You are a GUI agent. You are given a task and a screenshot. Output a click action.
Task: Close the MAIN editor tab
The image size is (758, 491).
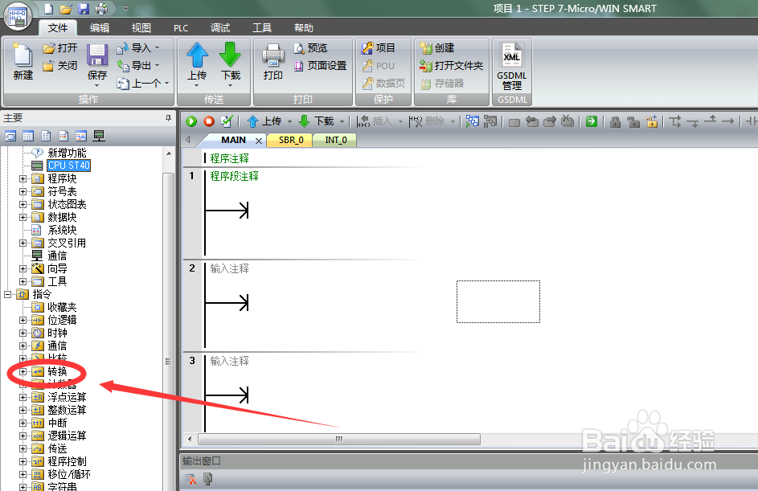pos(259,141)
